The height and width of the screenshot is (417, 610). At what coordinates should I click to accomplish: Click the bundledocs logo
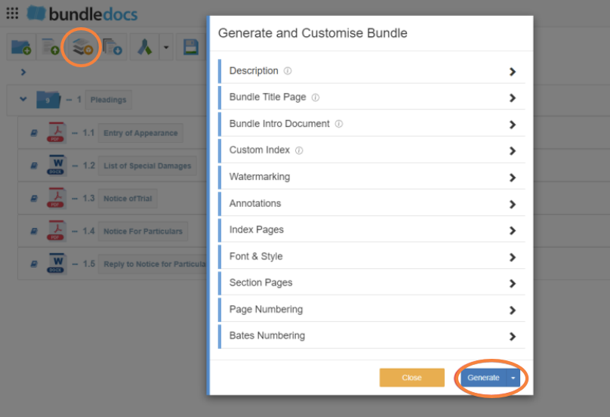pyautogui.click(x=82, y=14)
